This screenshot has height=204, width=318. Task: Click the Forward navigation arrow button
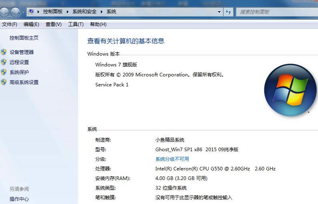coord(15,12)
